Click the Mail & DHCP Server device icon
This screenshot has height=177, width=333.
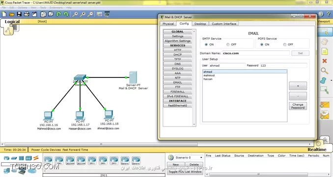pyautogui.click(x=133, y=77)
